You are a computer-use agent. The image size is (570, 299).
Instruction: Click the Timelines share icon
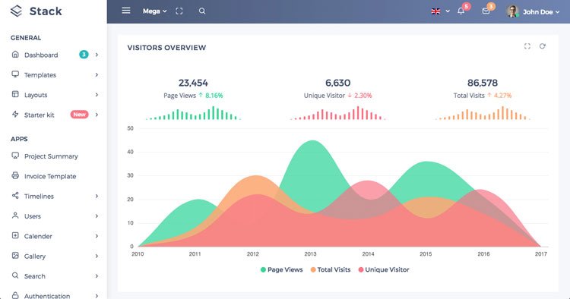[x=15, y=196]
